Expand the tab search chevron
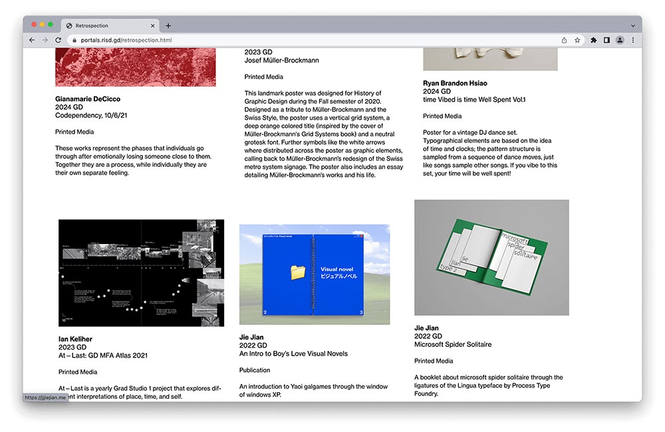The width and height of the screenshot is (665, 432). click(x=633, y=26)
